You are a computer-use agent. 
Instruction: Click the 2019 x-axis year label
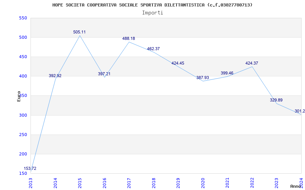(x=178, y=183)
